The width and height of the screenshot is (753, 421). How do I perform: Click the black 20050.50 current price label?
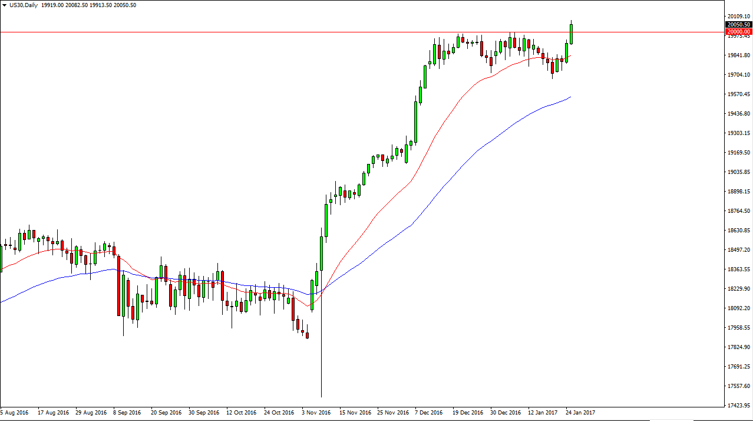click(x=738, y=24)
